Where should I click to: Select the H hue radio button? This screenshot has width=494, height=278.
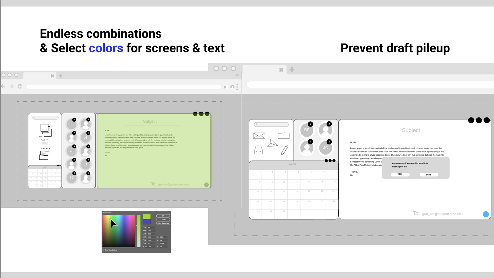pyautogui.click(x=144, y=228)
